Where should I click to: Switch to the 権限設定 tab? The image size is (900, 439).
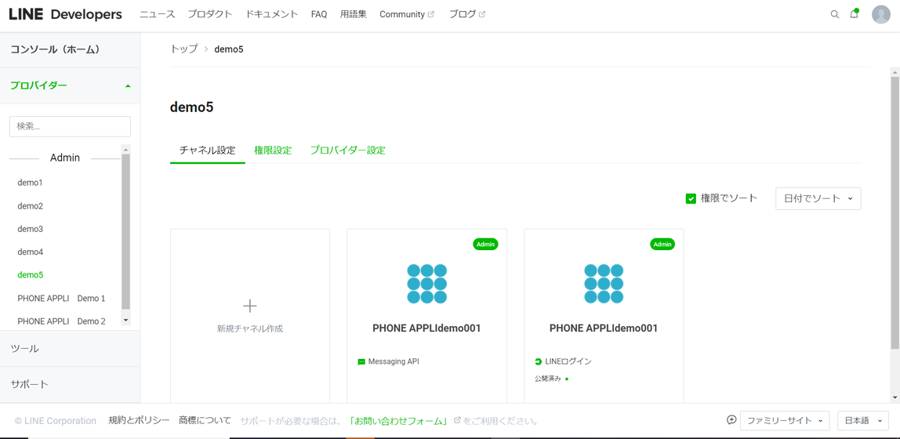(x=273, y=151)
